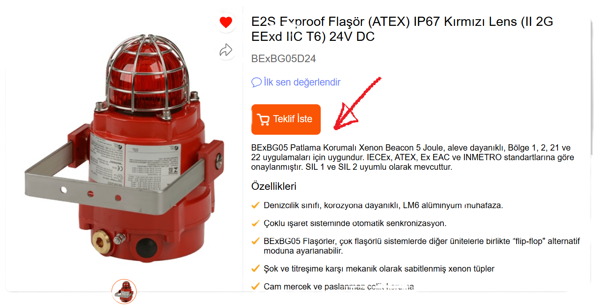Click the flip-flop alternatif moduna feature text
Screen dimensions: 603x307
[x=422, y=246]
